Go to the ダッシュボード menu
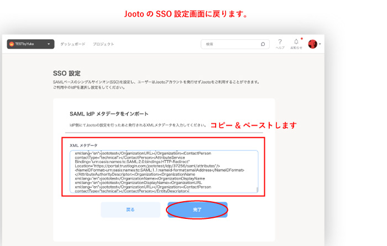This screenshot has height=246, width=387. [73, 44]
